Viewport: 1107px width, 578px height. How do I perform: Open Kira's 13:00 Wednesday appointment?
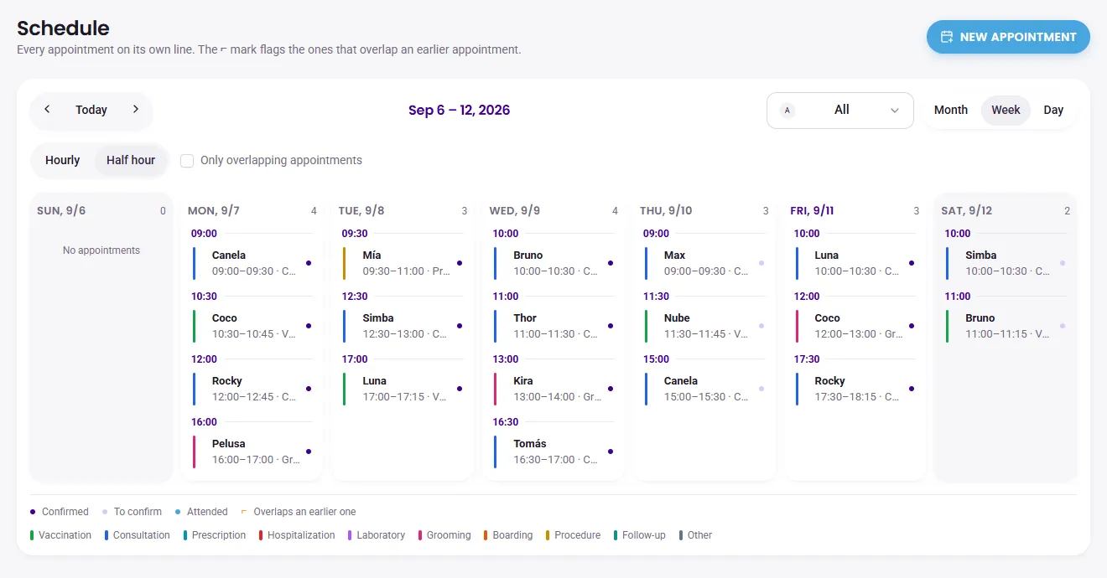pos(553,389)
